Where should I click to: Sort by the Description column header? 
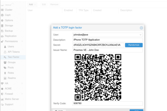point(143,10)
